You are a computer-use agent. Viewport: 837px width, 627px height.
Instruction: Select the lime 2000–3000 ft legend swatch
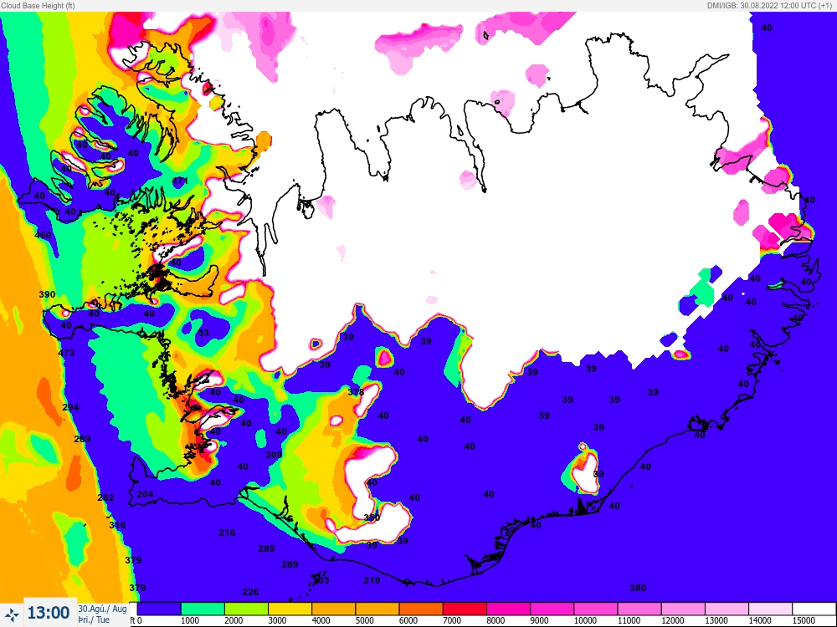(247, 609)
